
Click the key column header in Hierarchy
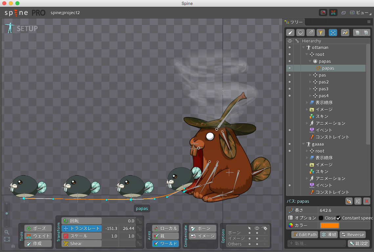[297, 41]
